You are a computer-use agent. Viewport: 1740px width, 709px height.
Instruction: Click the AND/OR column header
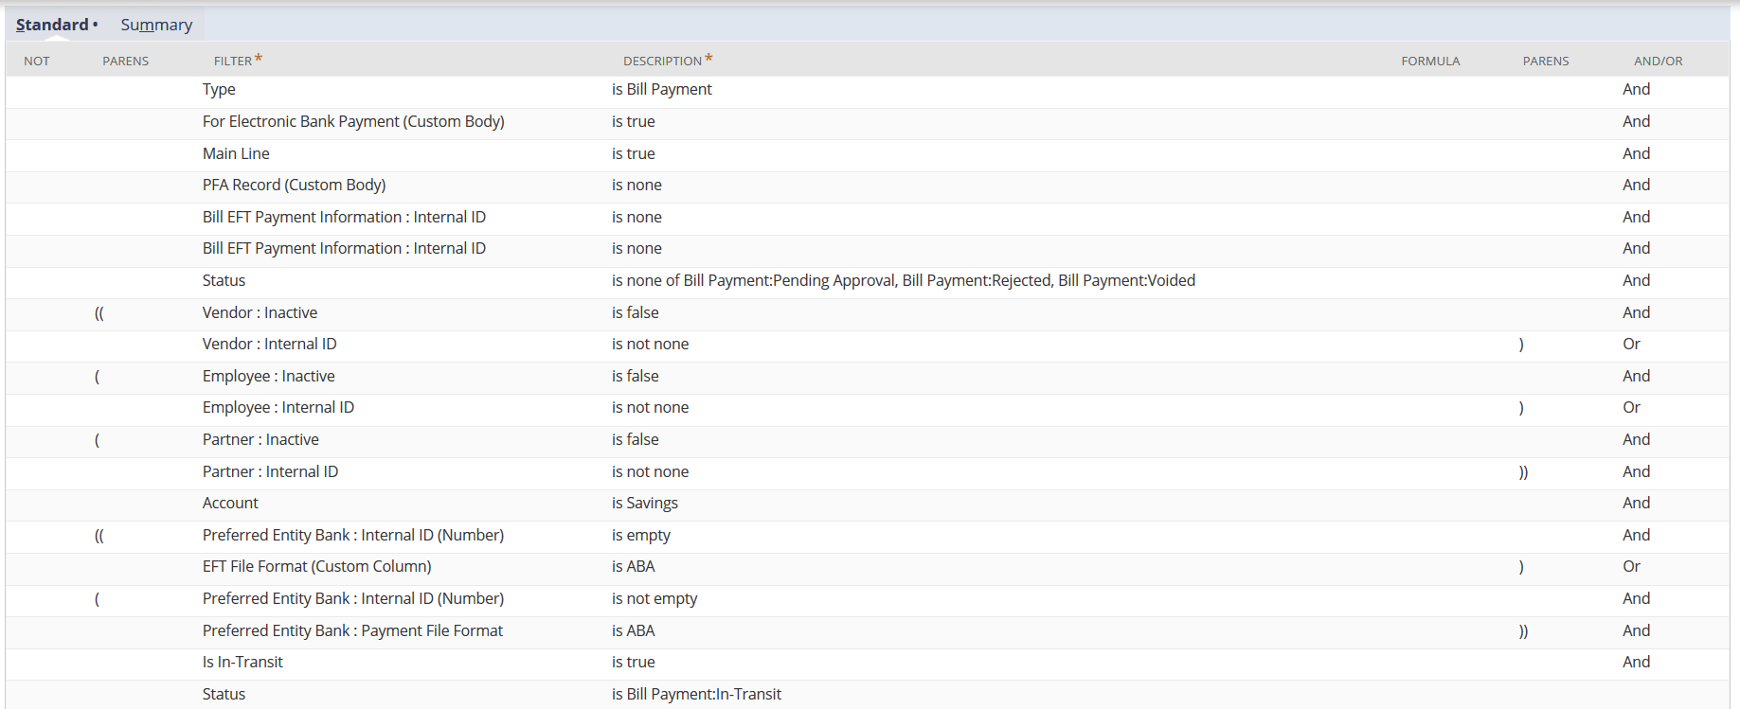1658,61
